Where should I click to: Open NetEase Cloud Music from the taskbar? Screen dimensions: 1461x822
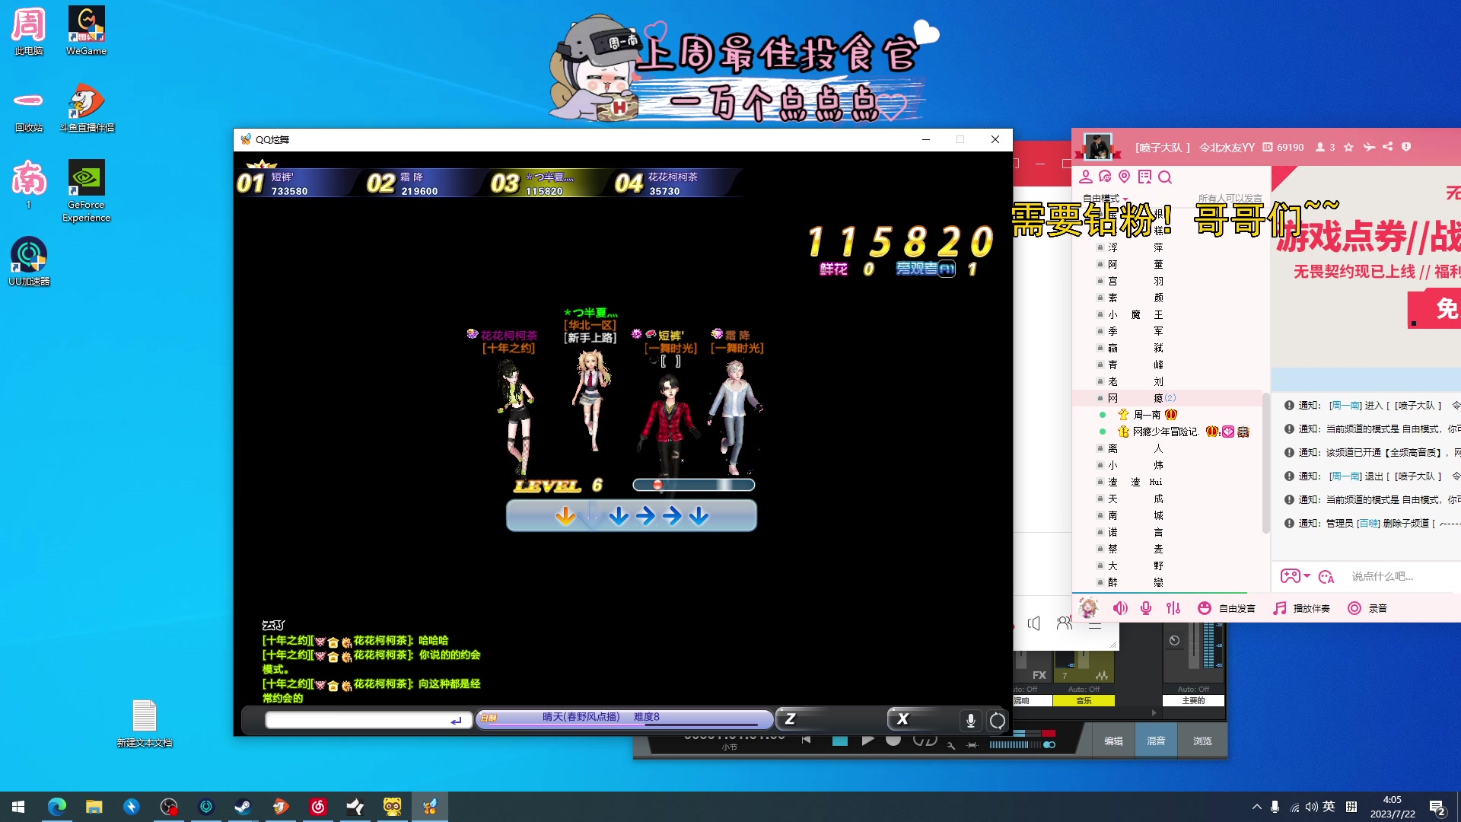318,807
